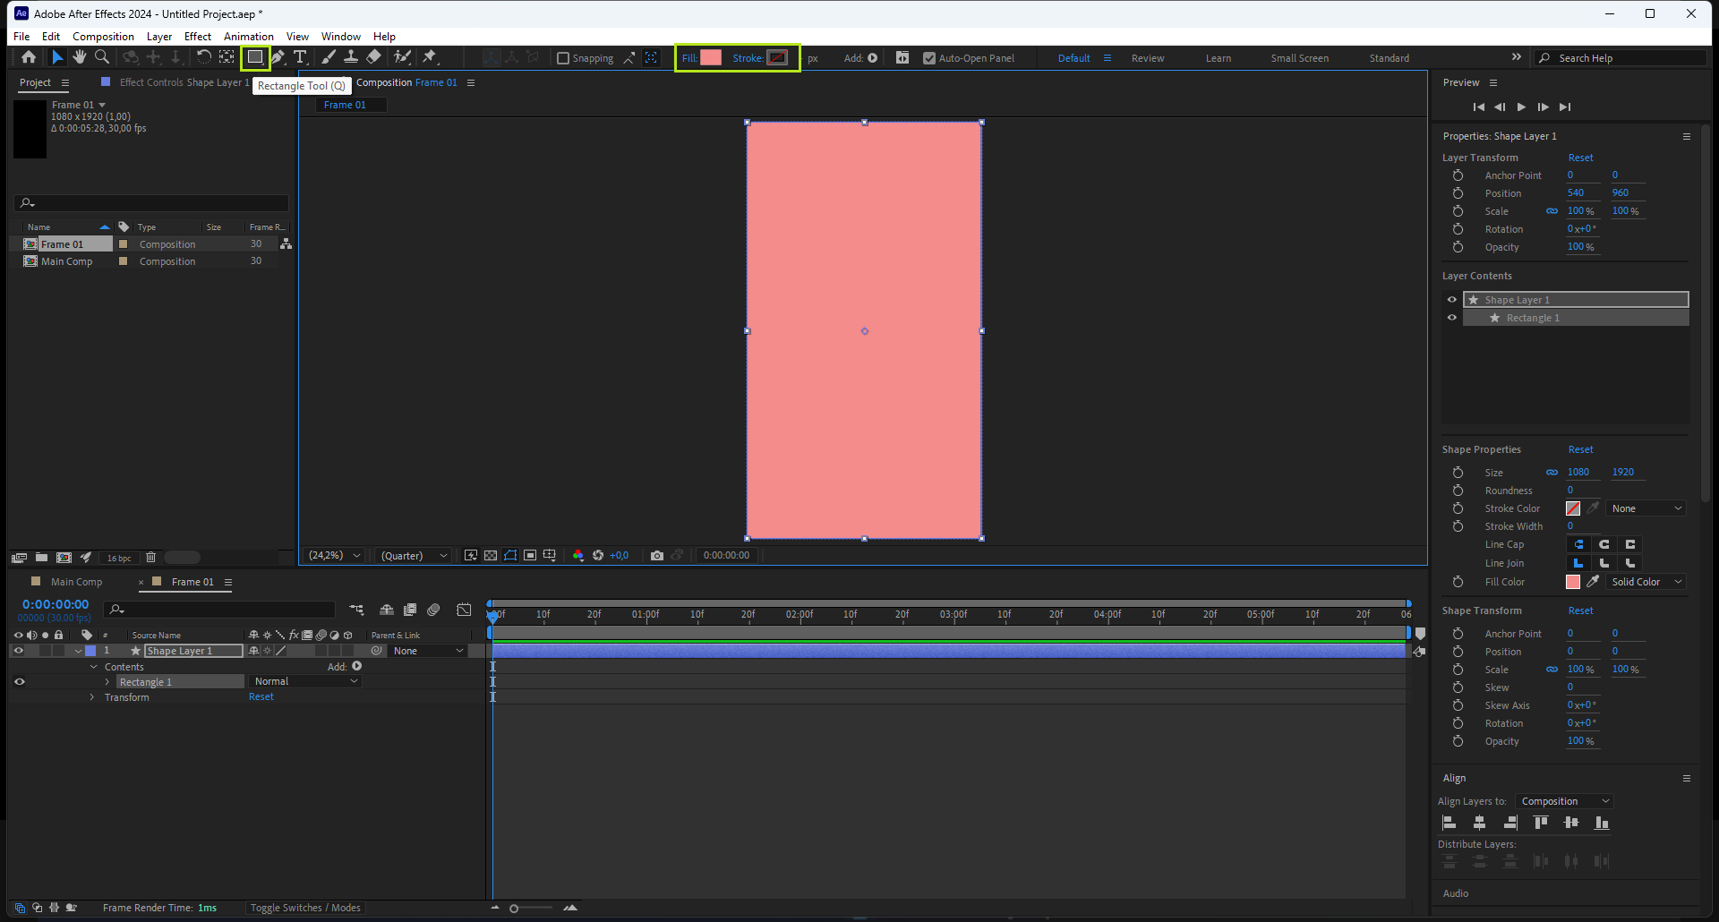Click Toggle Switches / Modes button
This screenshot has height=922, width=1719.
(x=305, y=908)
